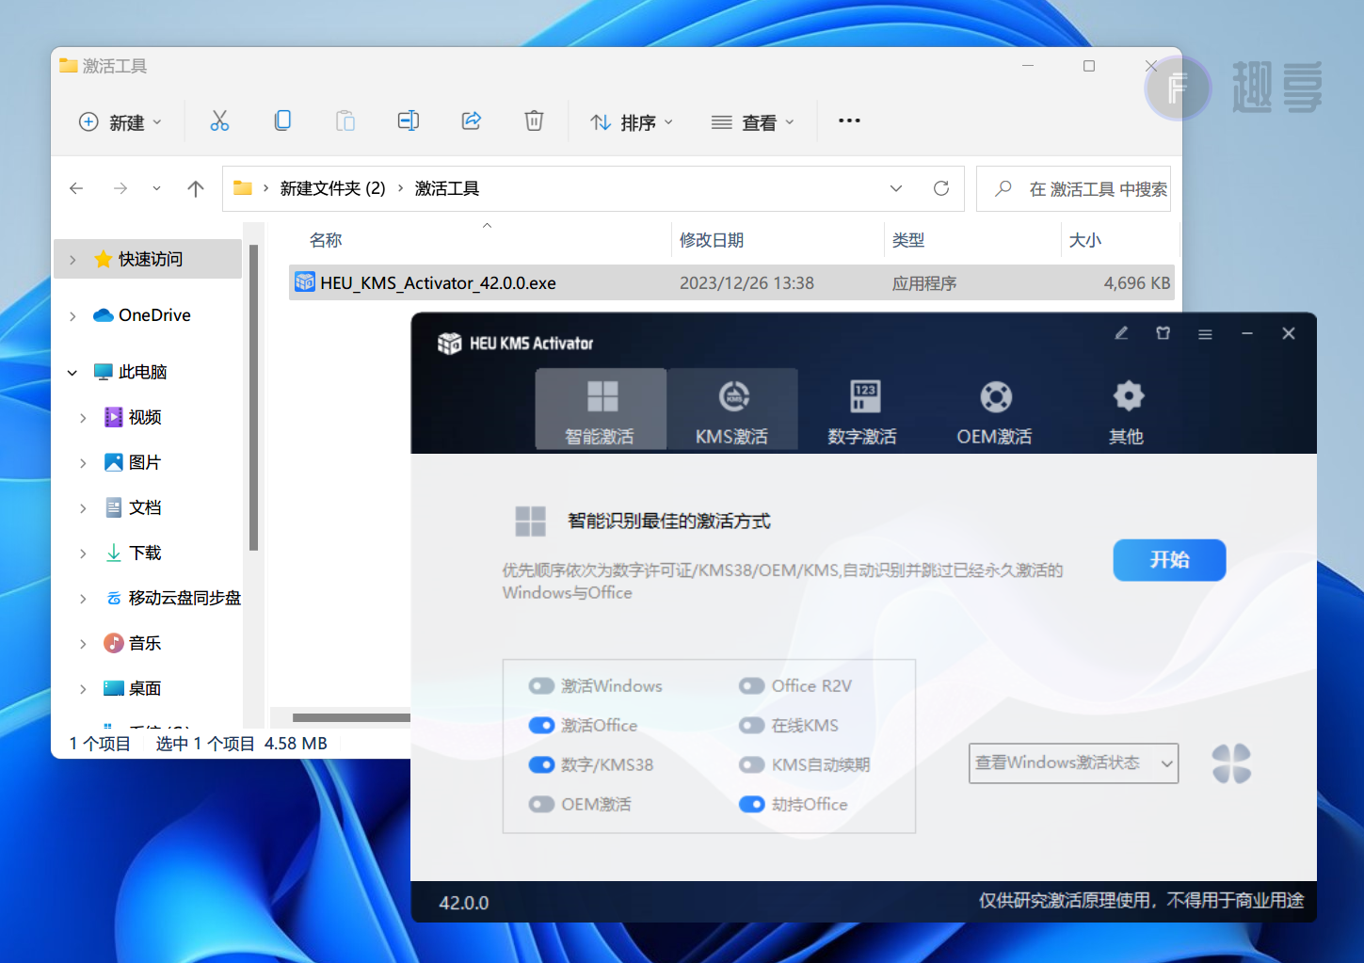Sort by the 大小 column header
1364x963 pixels.
(x=1085, y=240)
